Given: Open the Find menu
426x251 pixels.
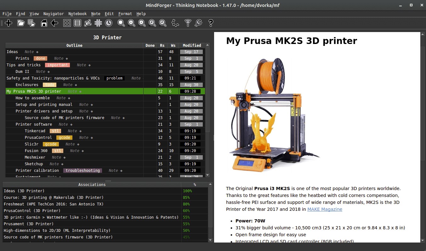Looking at the screenshot, I should (x=20, y=14).
